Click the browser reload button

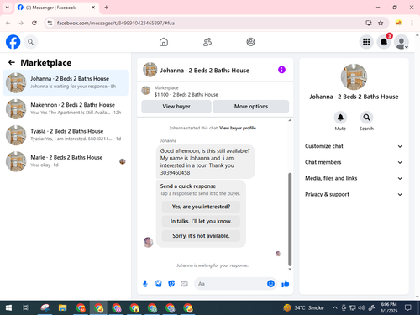(34, 23)
